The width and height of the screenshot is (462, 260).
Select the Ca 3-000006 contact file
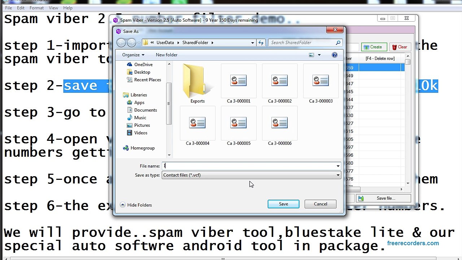point(280,126)
